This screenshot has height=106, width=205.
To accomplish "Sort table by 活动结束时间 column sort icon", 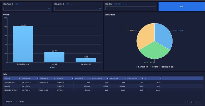I will point(55,79).
